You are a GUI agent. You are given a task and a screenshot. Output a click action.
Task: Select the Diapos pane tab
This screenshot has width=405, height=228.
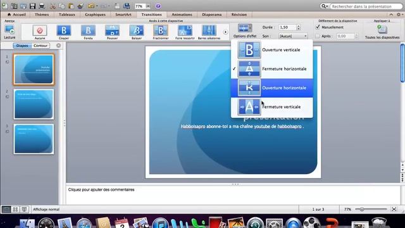22,46
